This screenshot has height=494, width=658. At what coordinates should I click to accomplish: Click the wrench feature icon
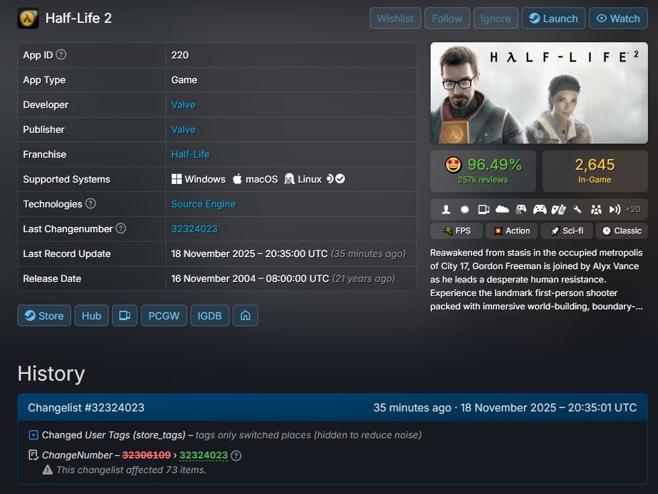[x=577, y=209]
